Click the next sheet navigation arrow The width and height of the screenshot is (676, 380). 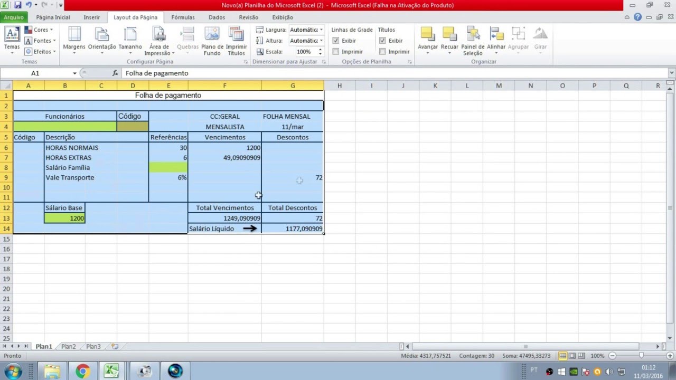pyautogui.click(x=20, y=347)
